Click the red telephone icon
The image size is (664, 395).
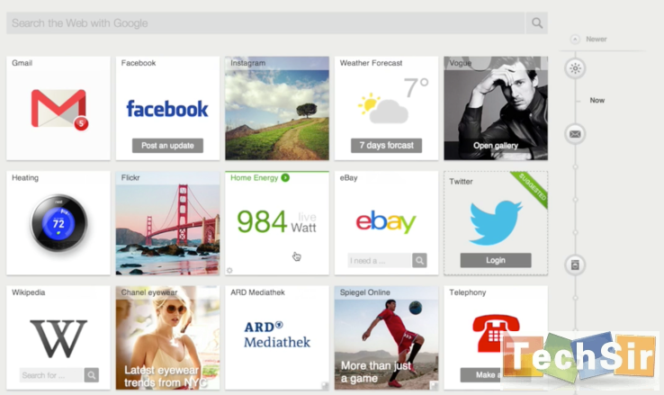coord(496,333)
